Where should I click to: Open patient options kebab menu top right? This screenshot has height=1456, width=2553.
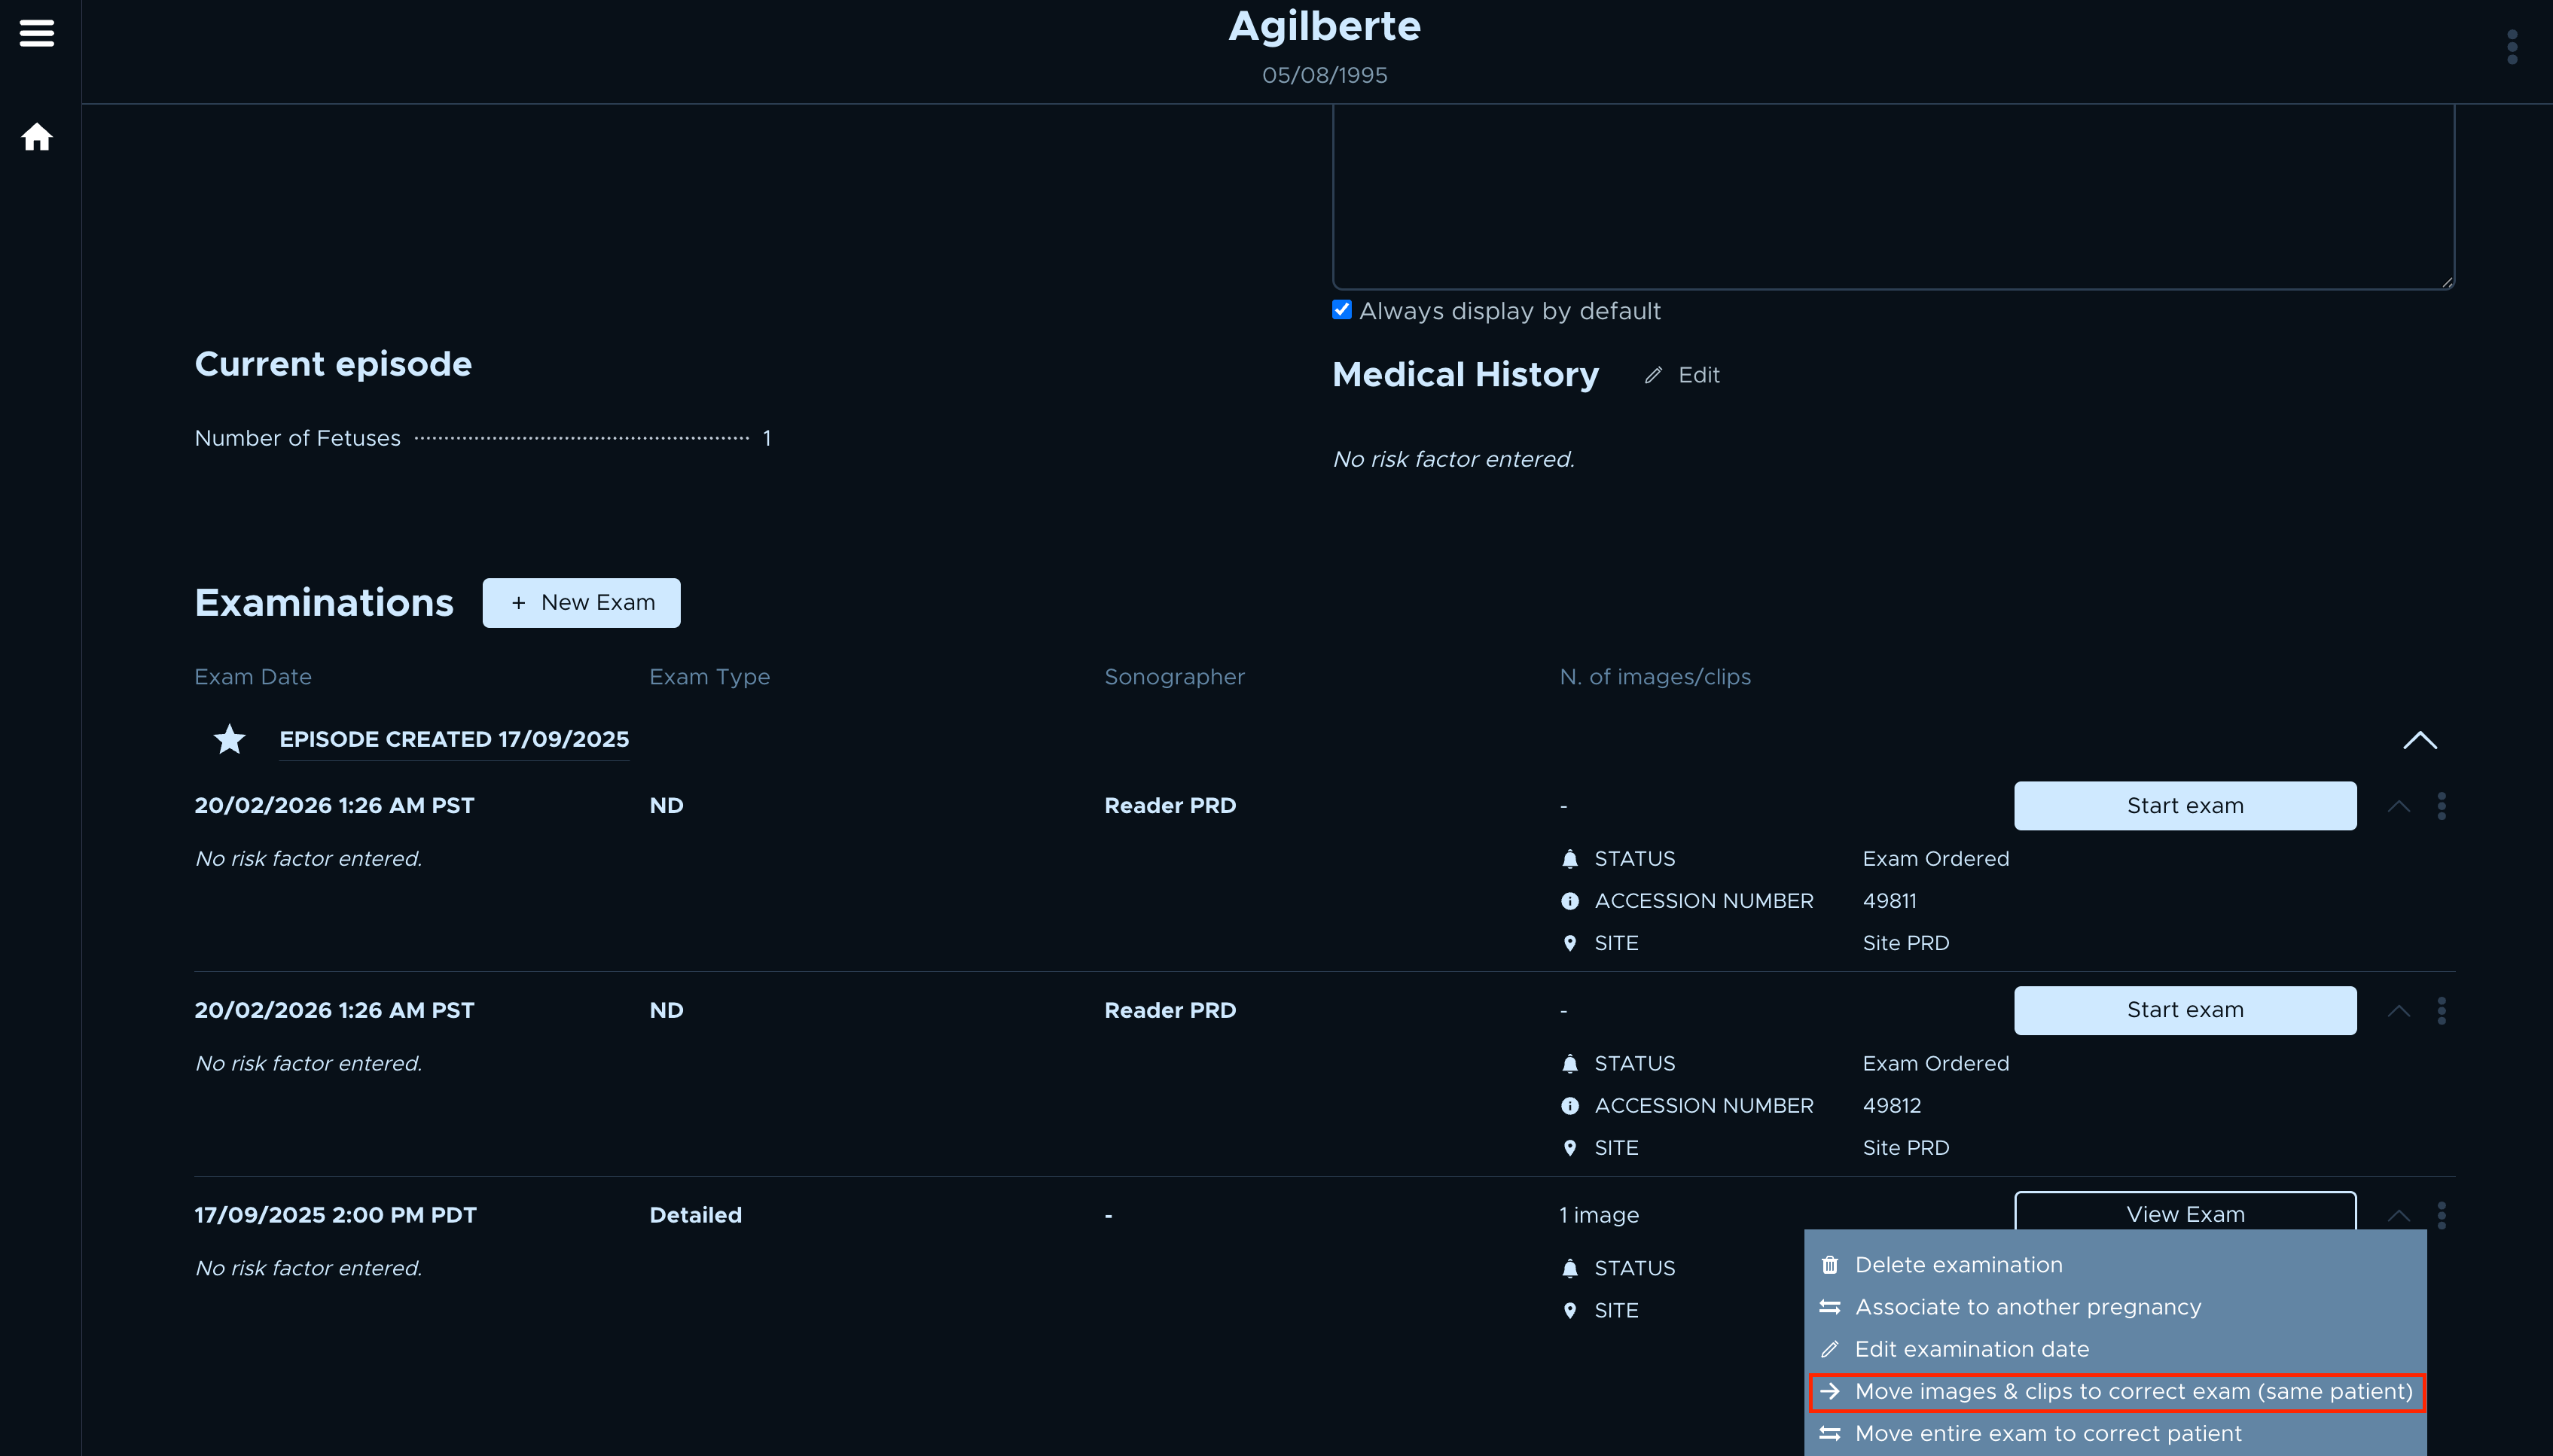tap(2511, 47)
